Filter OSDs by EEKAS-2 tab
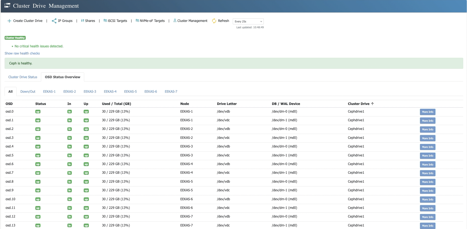The width and height of the screenshot is (467, 229). (x=70, y=91)
